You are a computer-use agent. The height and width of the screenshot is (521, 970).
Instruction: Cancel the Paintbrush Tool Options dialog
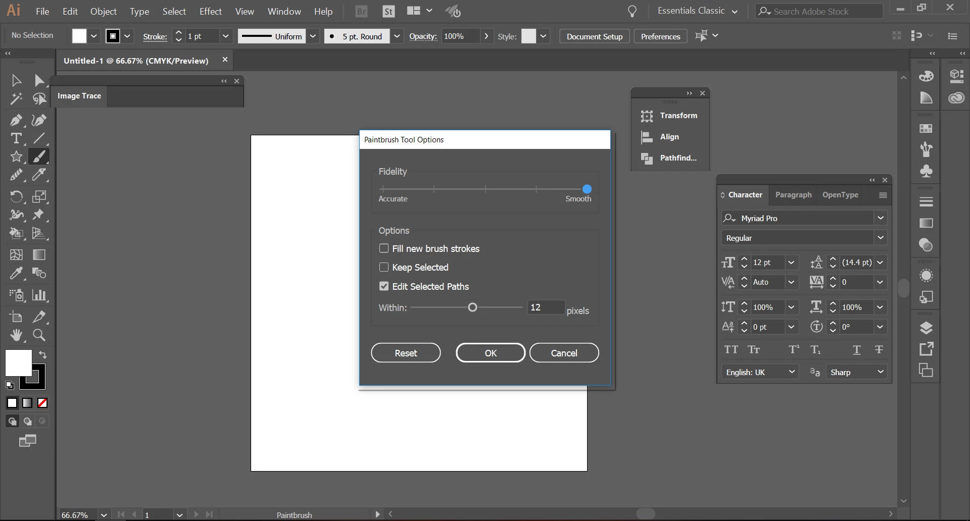click(x=564, y=353)
